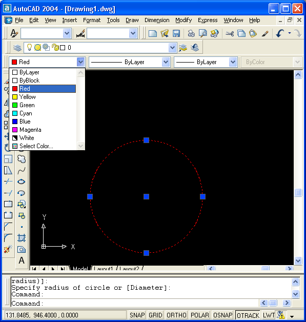The width and height of the screenshot is (306, 322).
Task: Toggle OSNAP in status bar
Action: 222,315
